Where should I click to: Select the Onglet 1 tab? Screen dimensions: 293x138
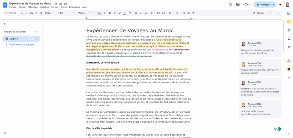21,39
